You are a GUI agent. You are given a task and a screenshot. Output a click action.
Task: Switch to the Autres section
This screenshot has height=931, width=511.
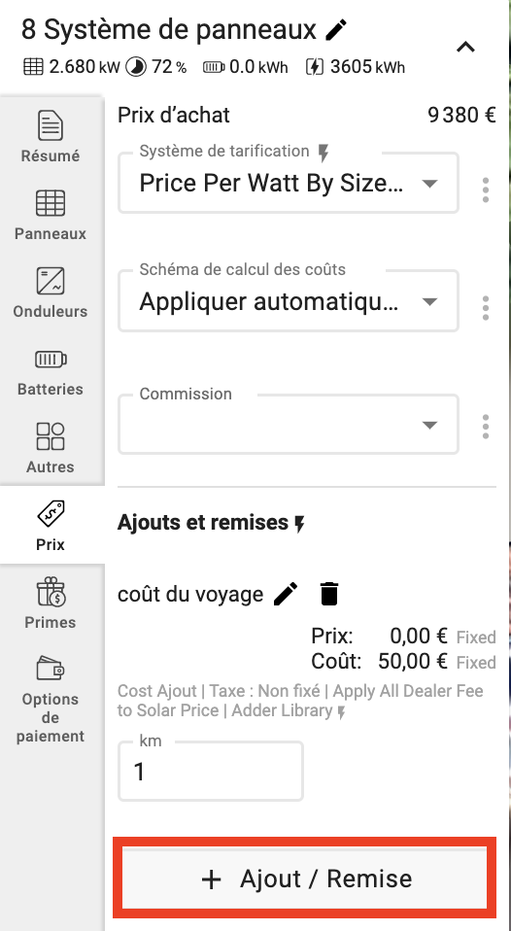click(51, 448)
